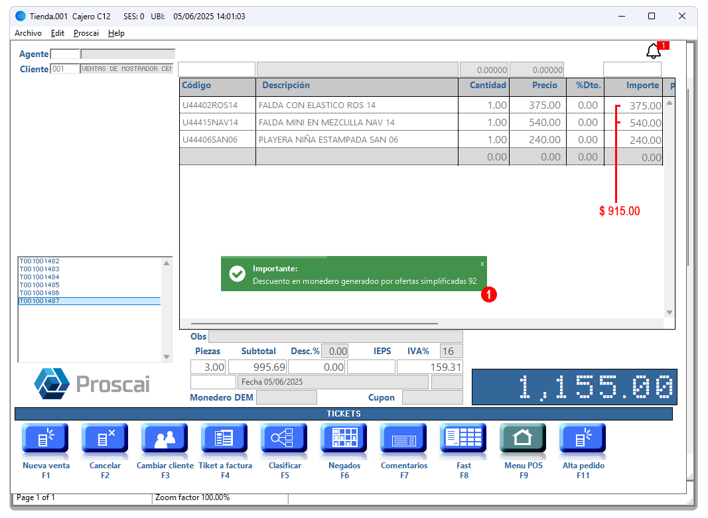708x518 pixels.
Task: Click the IVA amount 159.31
Action: 430,367
